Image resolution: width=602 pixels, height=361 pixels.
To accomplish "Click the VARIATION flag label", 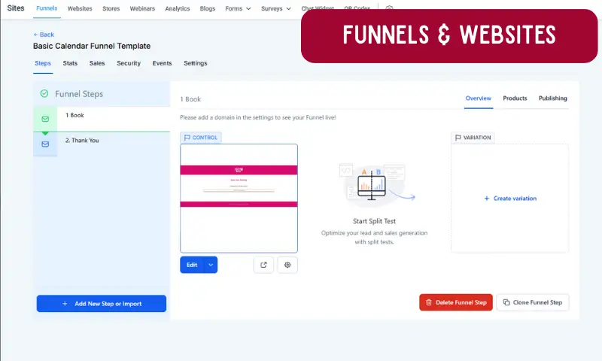I will tap(473, 138).
